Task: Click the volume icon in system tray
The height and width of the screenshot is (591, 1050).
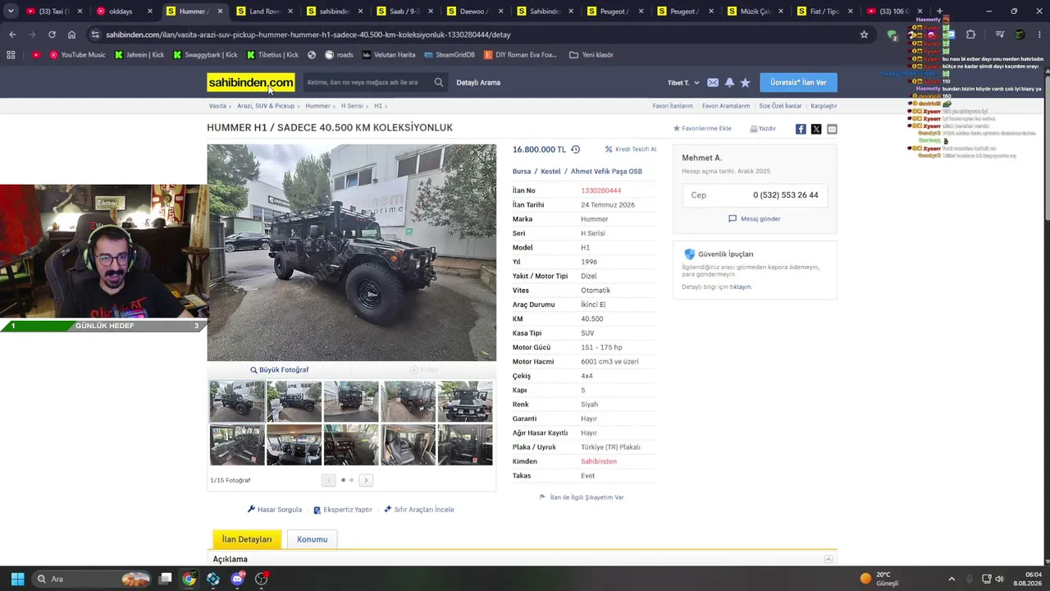Action: tap(1000, 579)
